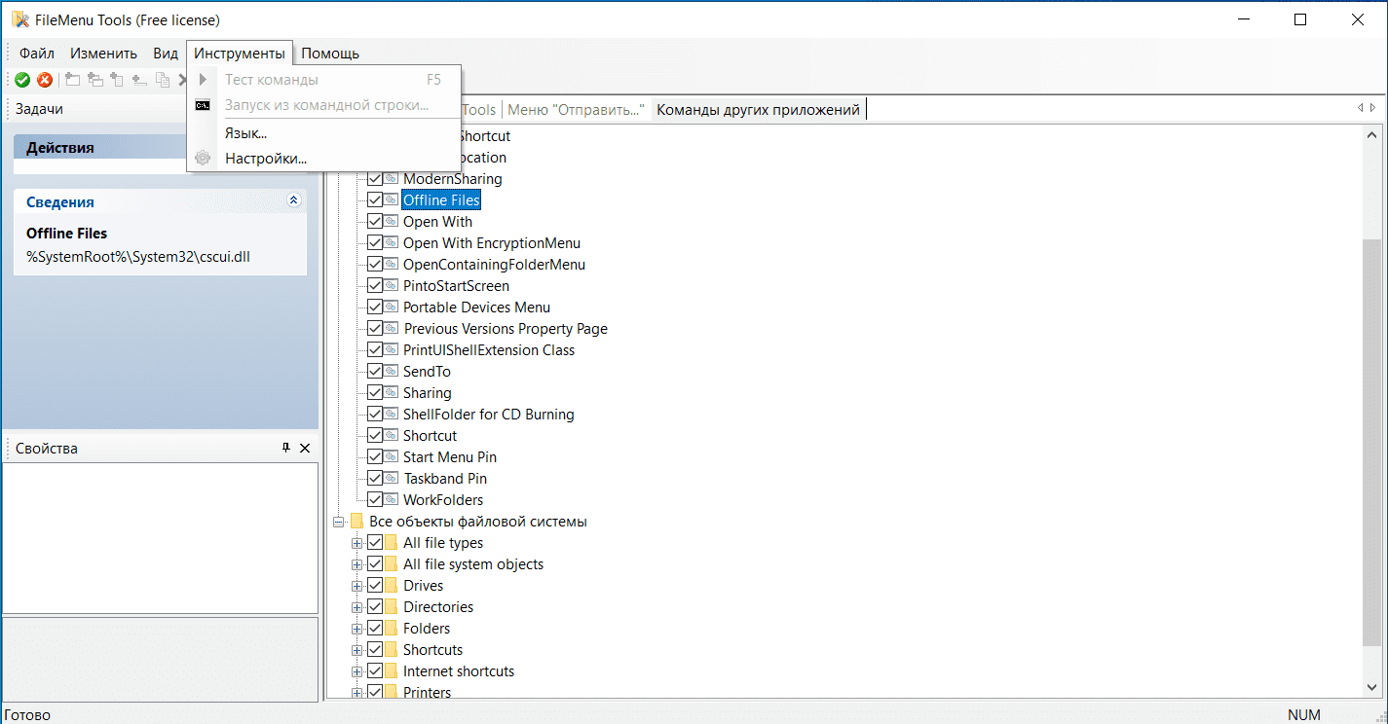Screen dimensions: 1388x724
Task: Click the vertical scrollbar thumb of the tree
Action: (x=1372, y=442)
